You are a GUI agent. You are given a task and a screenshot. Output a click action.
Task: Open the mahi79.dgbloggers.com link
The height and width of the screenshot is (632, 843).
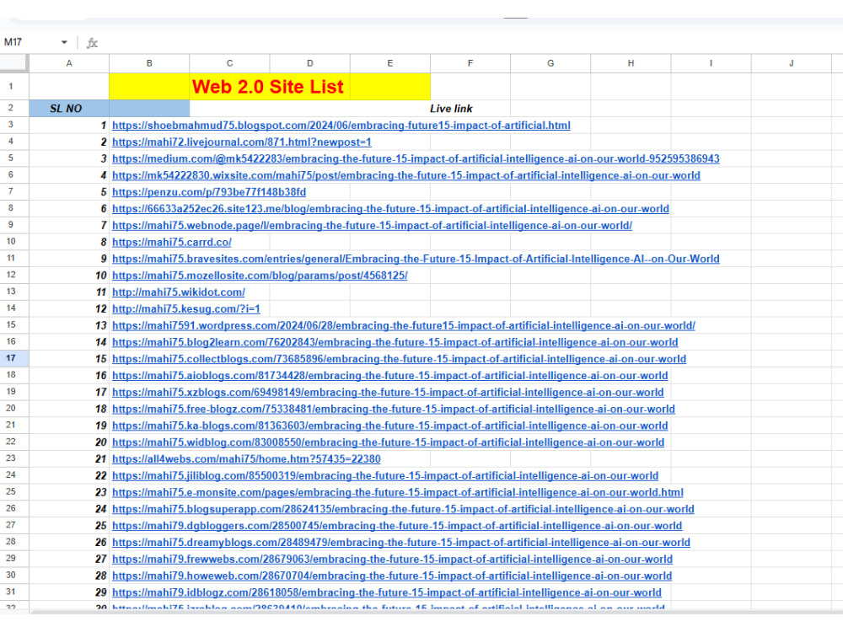[x=397, y=525]
